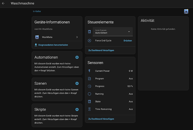
Task: Click the clock icon for Progress sensor
Action: [x=89, y=86]
